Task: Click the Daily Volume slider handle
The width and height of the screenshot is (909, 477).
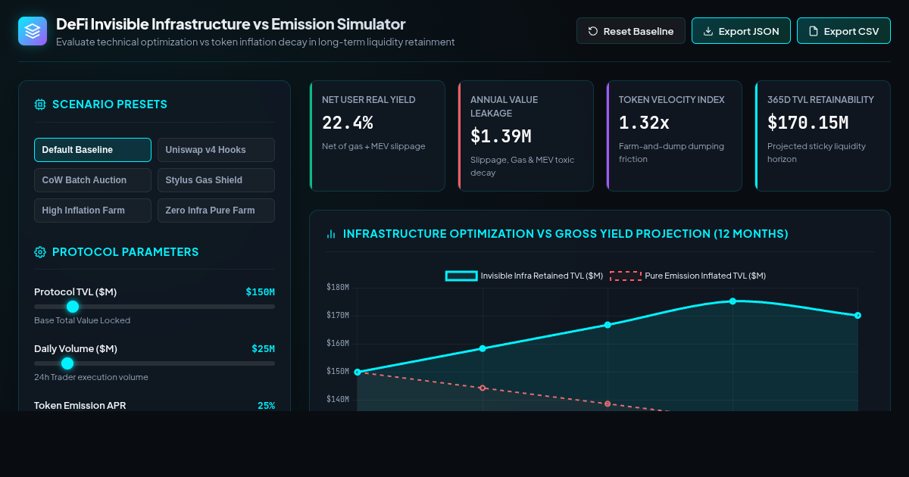Action: coord(67,363)
